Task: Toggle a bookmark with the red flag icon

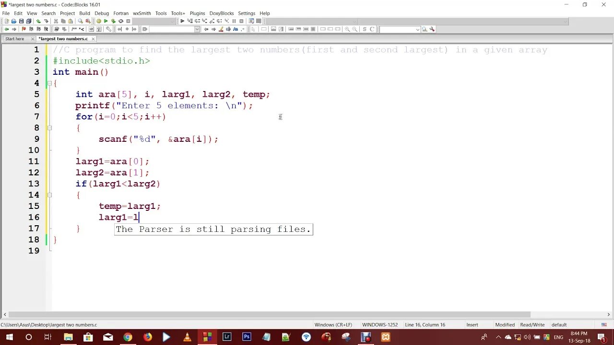Action: [x=23, y=29]
